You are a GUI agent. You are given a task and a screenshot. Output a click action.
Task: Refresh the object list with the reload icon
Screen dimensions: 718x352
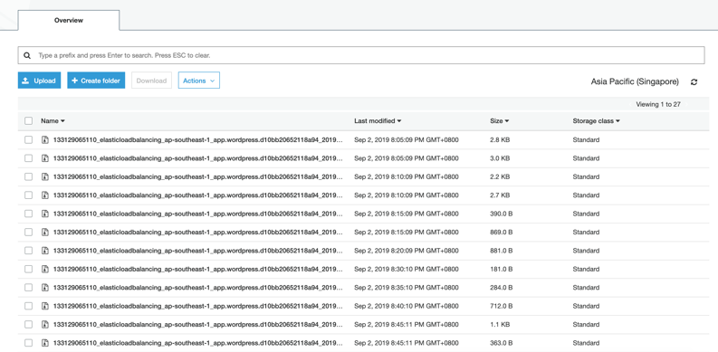(x=694, y=82)
